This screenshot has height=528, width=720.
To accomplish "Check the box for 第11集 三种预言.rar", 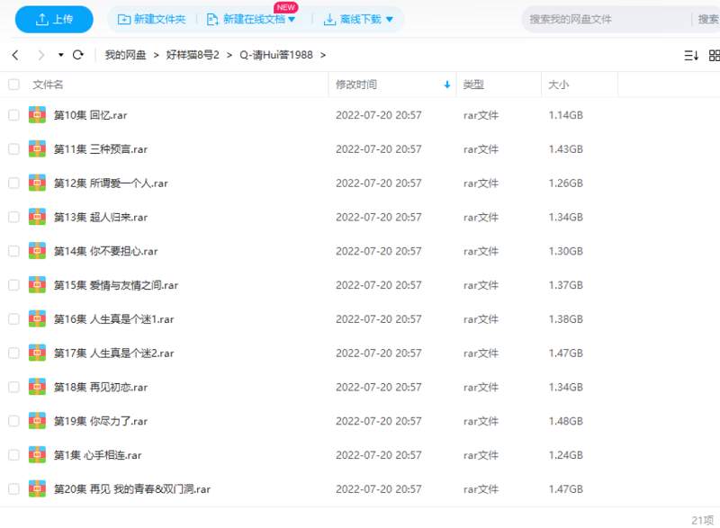I will [x=13, y=149].
